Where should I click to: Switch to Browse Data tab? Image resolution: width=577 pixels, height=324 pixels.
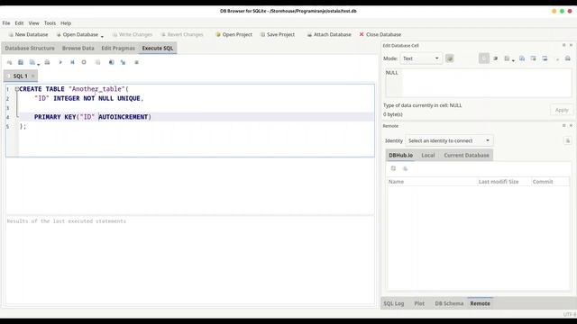pos(78,48)
